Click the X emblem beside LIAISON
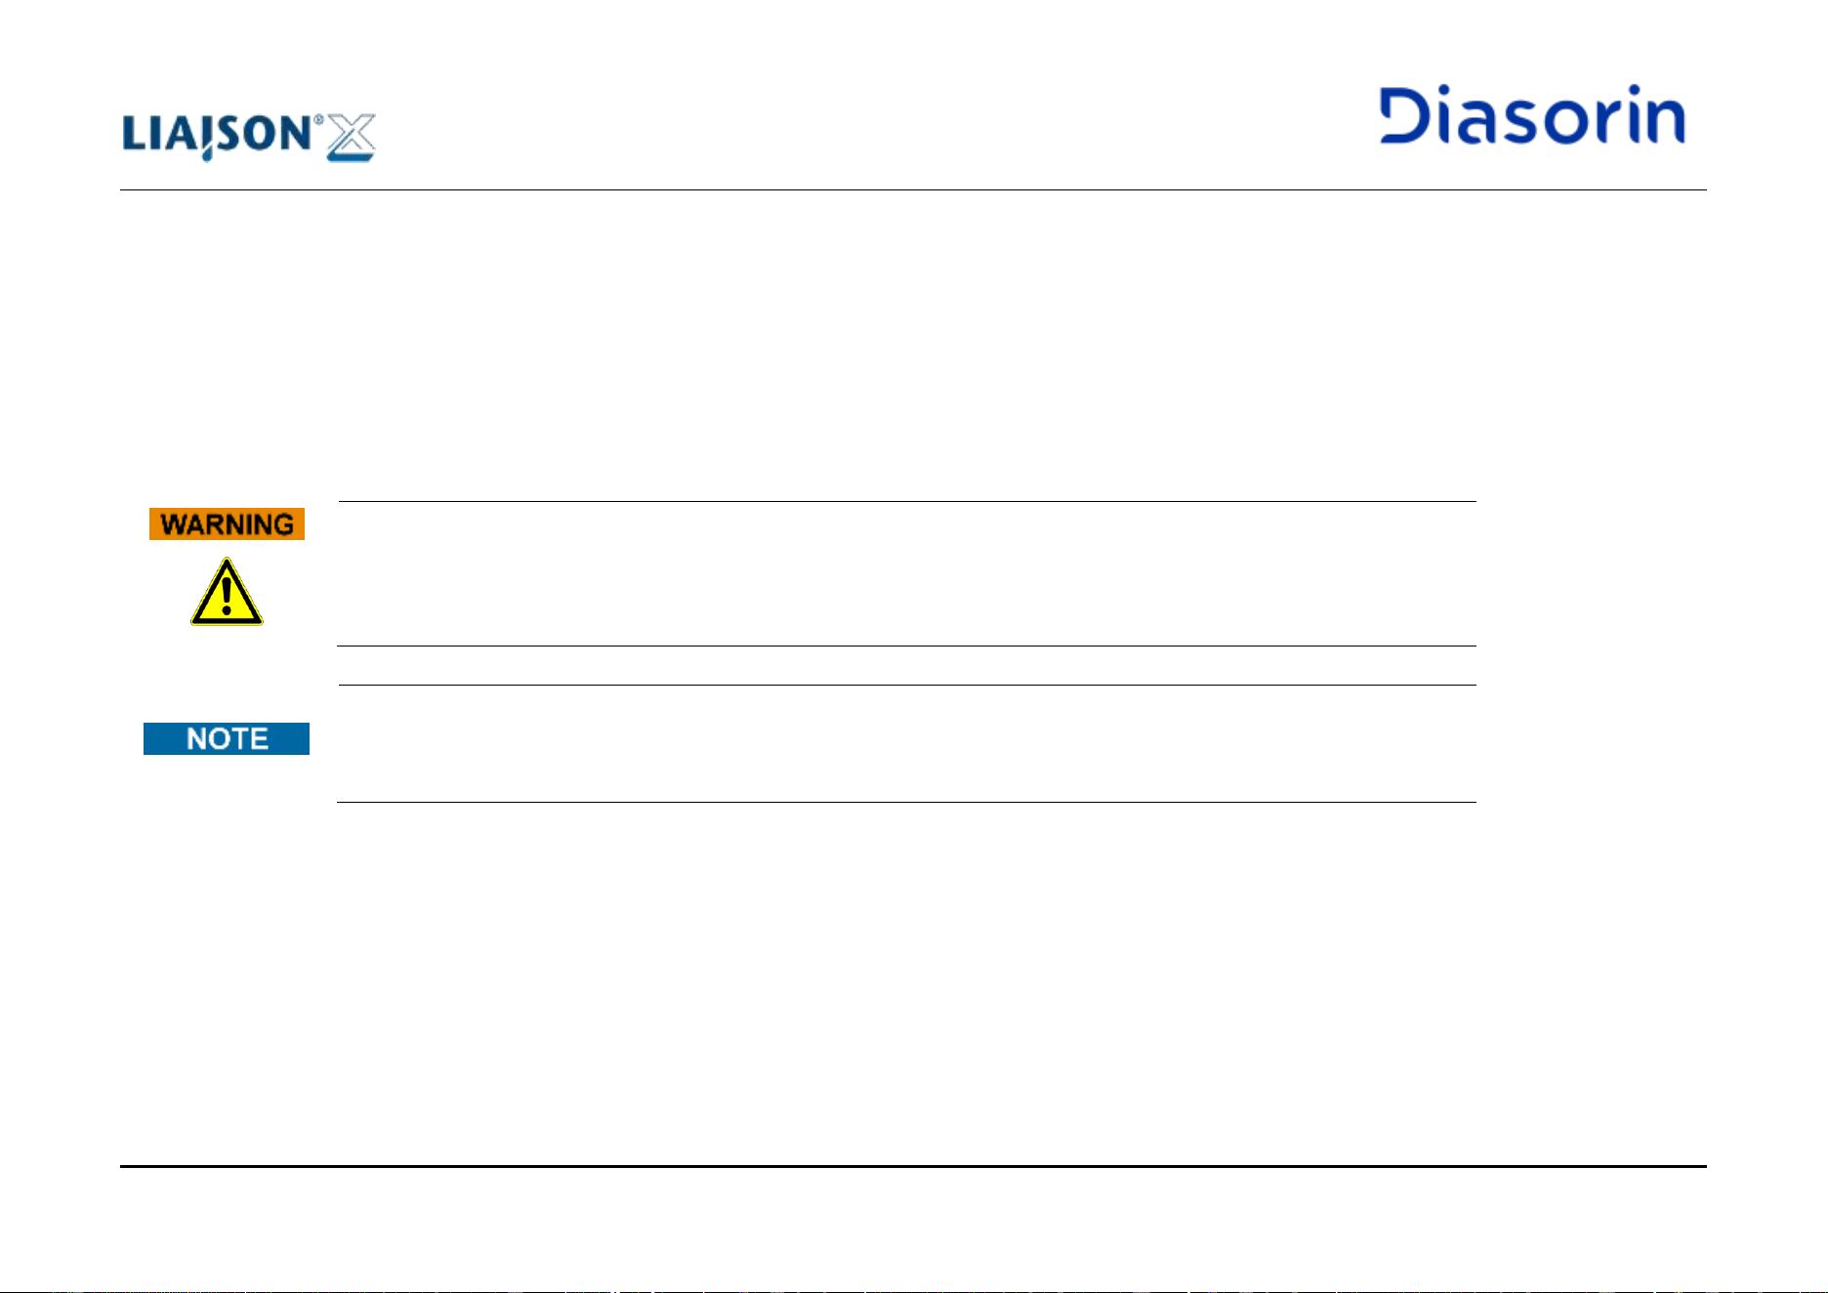This screenshot has width=1828, height=1293. pyautogui.click(x=351, y=137)
